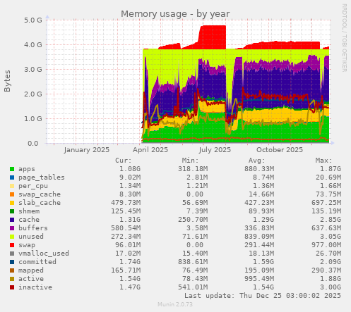Click active average value 995.49M
Image resolution: width=351 pixels, height=312 pixels.
coord(259,279)
